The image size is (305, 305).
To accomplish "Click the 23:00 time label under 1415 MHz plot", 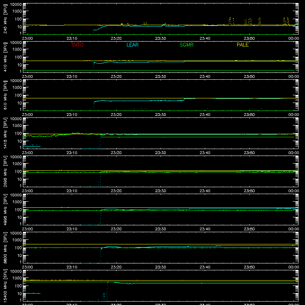I will [x=27, y=153].
